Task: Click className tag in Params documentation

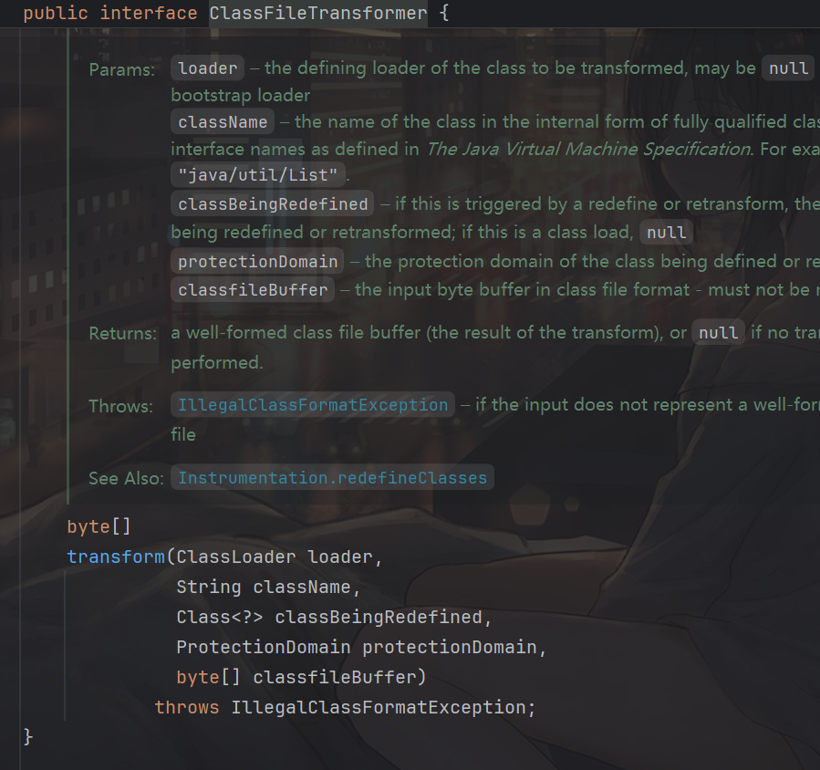Action: [x=223, y=122]
